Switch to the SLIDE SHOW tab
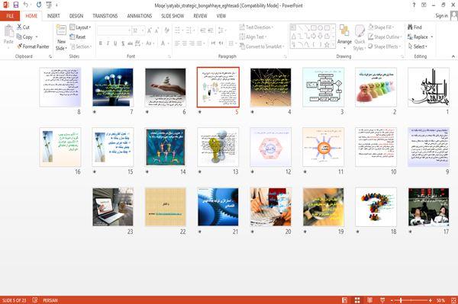 click(x=173, y=16)
